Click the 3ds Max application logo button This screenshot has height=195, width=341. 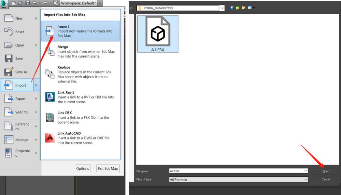[4, 4]
